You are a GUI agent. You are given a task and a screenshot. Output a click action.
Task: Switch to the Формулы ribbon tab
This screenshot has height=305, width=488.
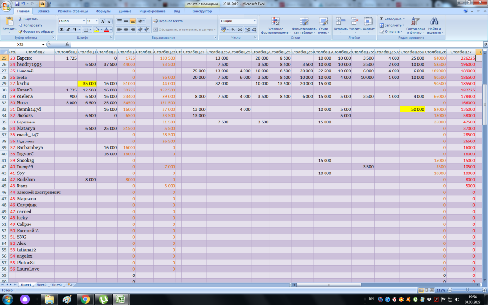click(x=103, y=11)
